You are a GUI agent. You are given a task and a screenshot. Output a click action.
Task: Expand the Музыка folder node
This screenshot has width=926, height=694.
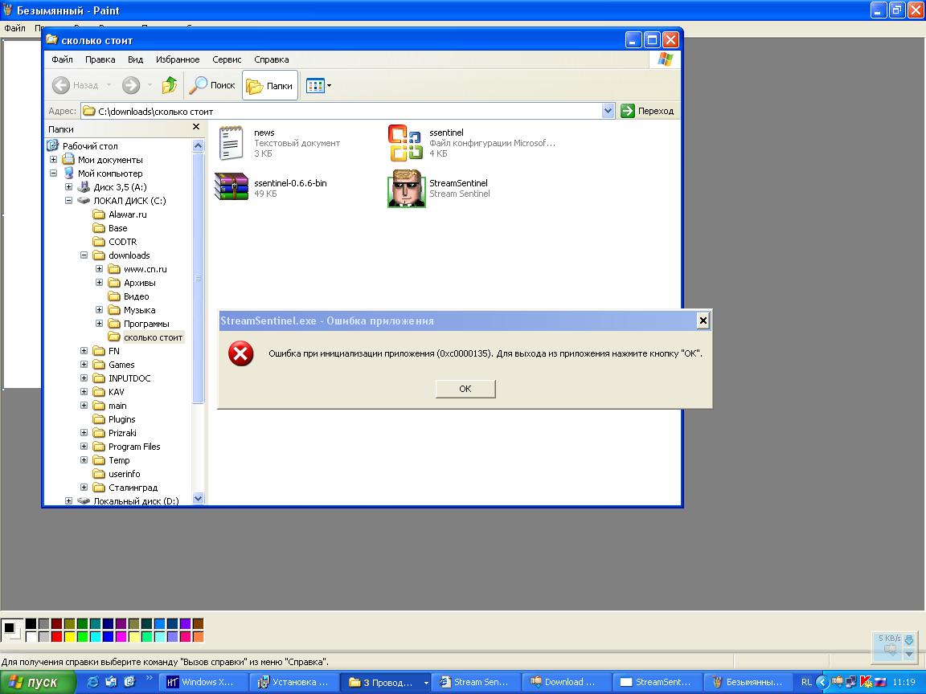click(x=99, y=309)
